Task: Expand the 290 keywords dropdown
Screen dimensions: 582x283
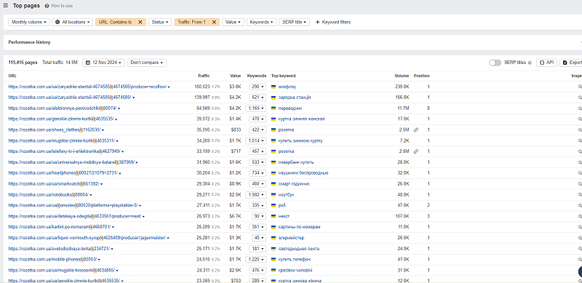Action: [x=258, y=87]
